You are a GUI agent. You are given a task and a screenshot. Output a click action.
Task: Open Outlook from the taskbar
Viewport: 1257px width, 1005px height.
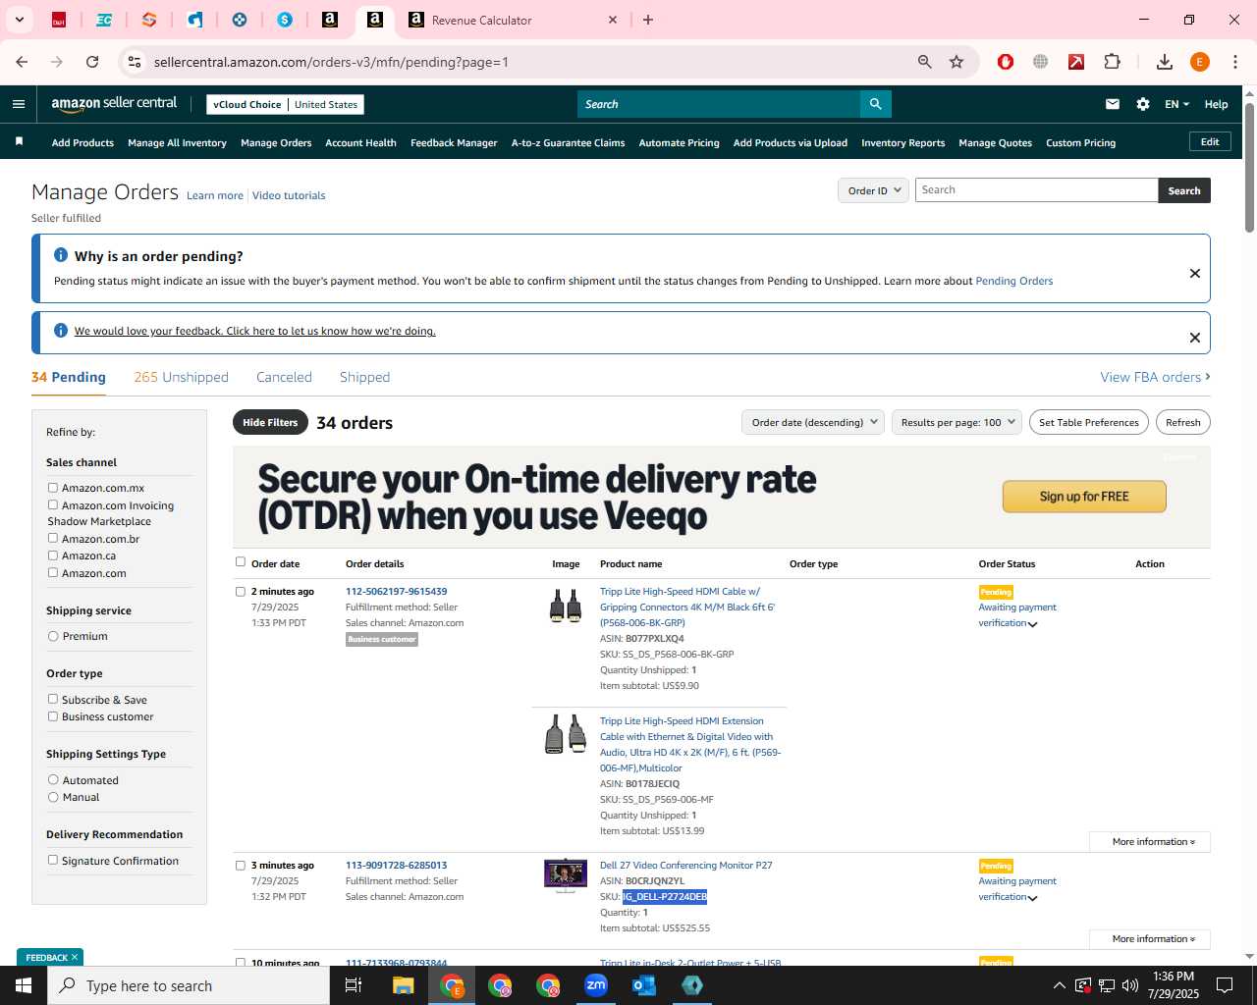pyautogui.click(x=644, y=985)
